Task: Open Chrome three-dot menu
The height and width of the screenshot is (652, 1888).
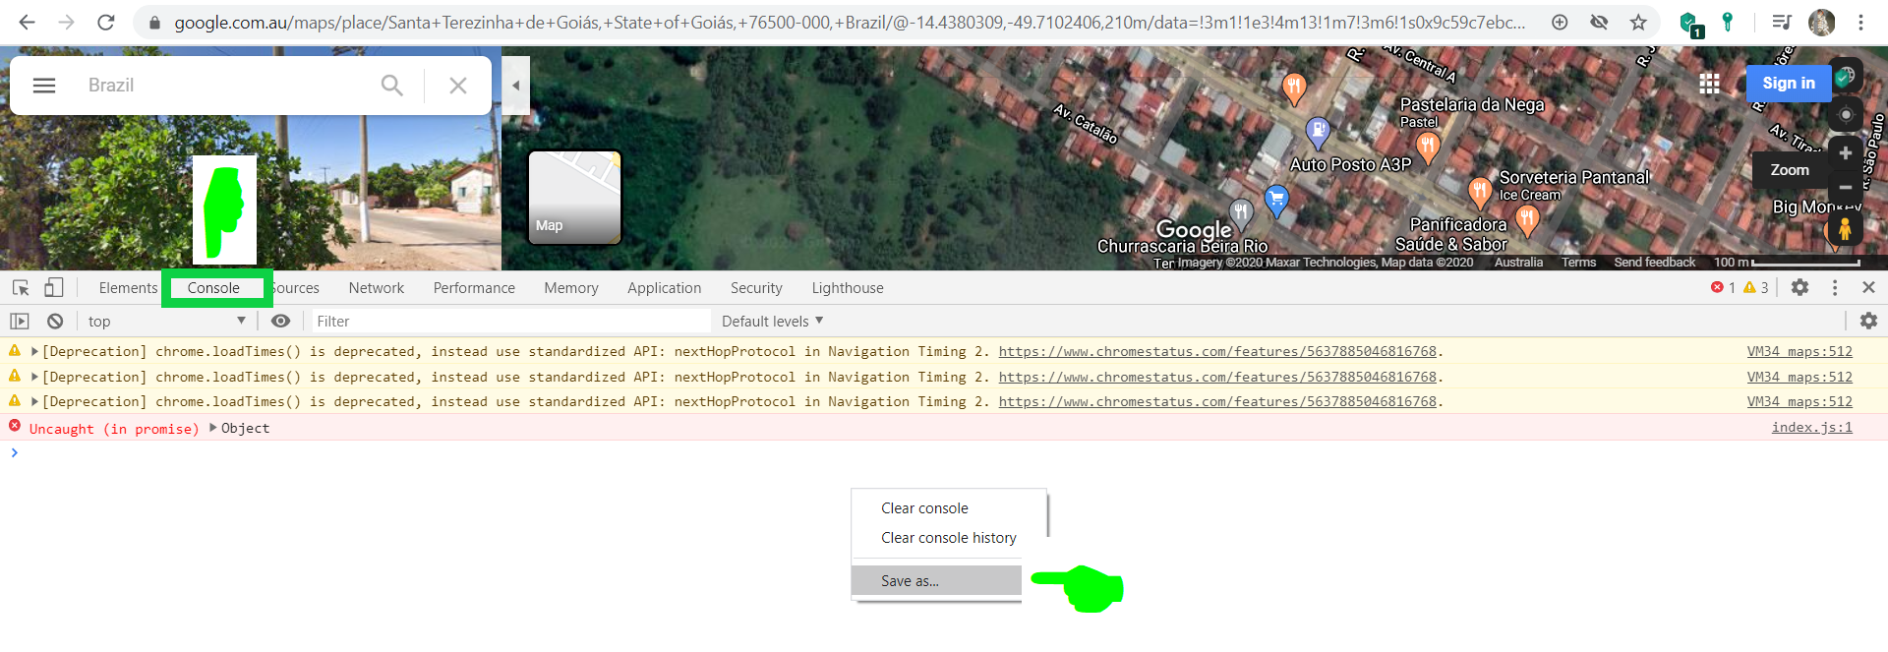Action: 1860,22
